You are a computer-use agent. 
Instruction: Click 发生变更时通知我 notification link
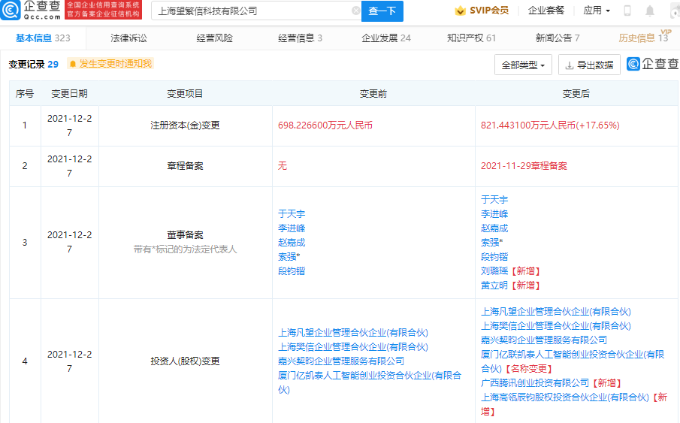[115, 64]
